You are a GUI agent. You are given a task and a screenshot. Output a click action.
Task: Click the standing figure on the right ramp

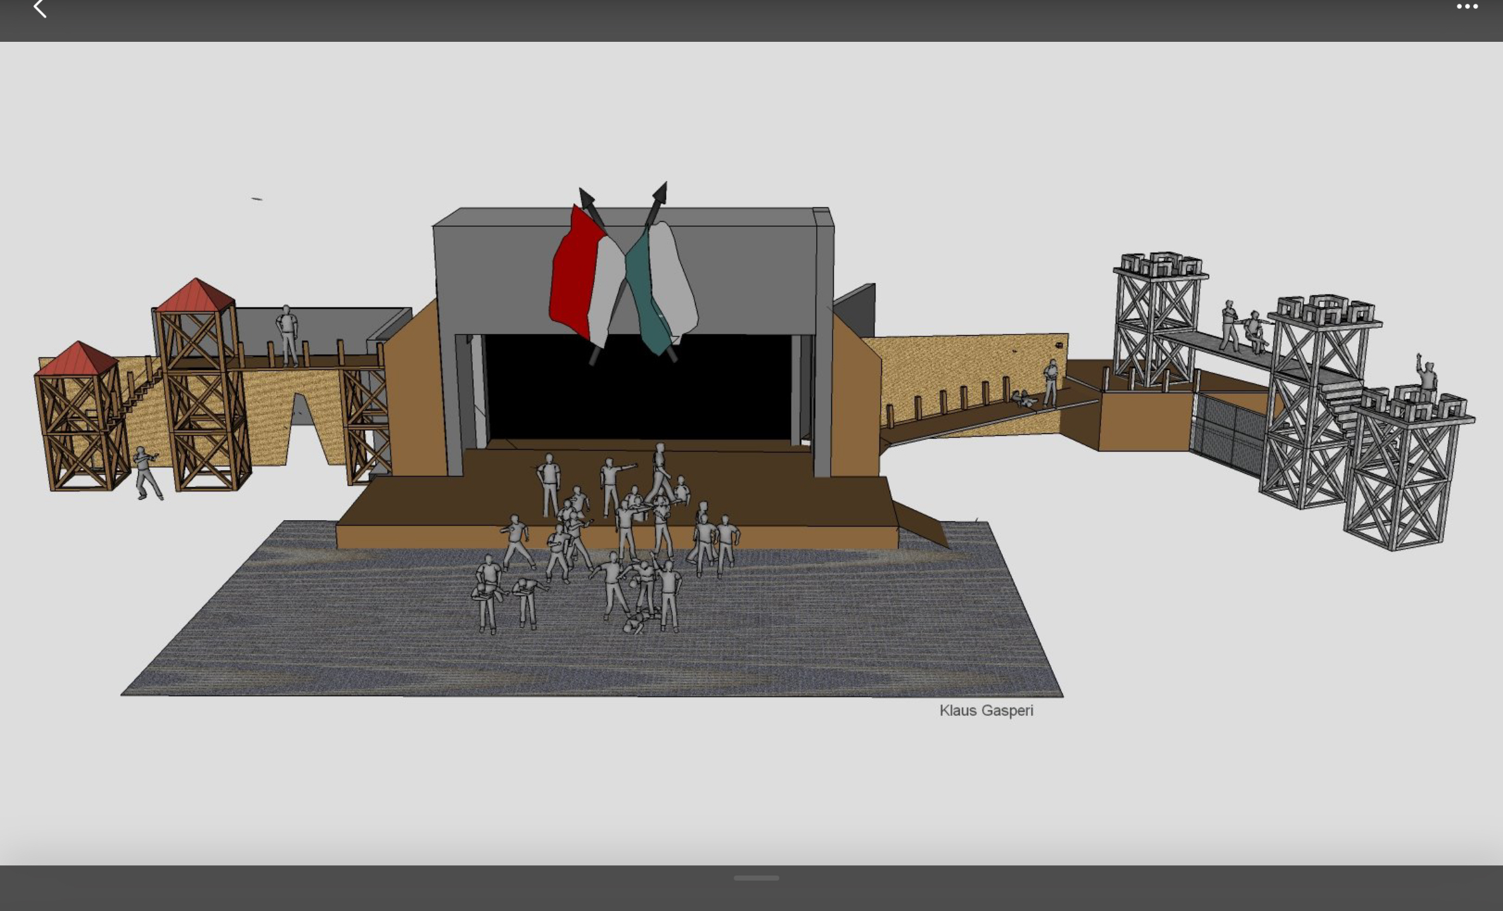click(x=1050, y=382)
